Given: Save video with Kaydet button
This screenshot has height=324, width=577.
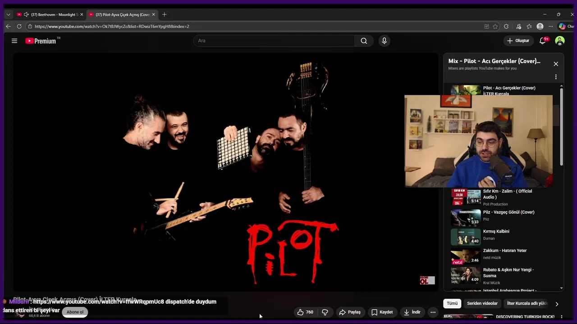Looking at the screenshot, I should tap(382, 312).
